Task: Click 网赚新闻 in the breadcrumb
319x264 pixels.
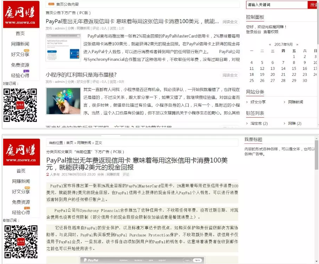Action: point(84,143)
